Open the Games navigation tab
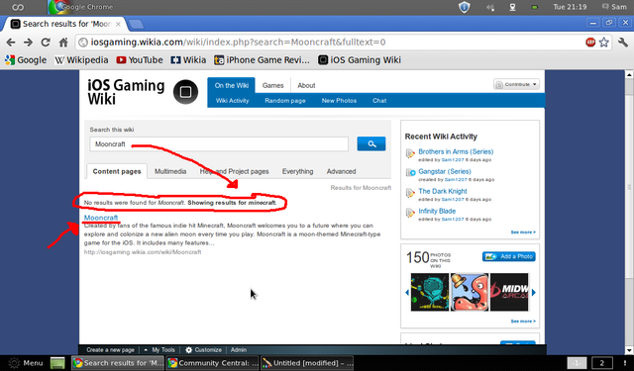Viewport: 634px width, 371px height. 273,86
